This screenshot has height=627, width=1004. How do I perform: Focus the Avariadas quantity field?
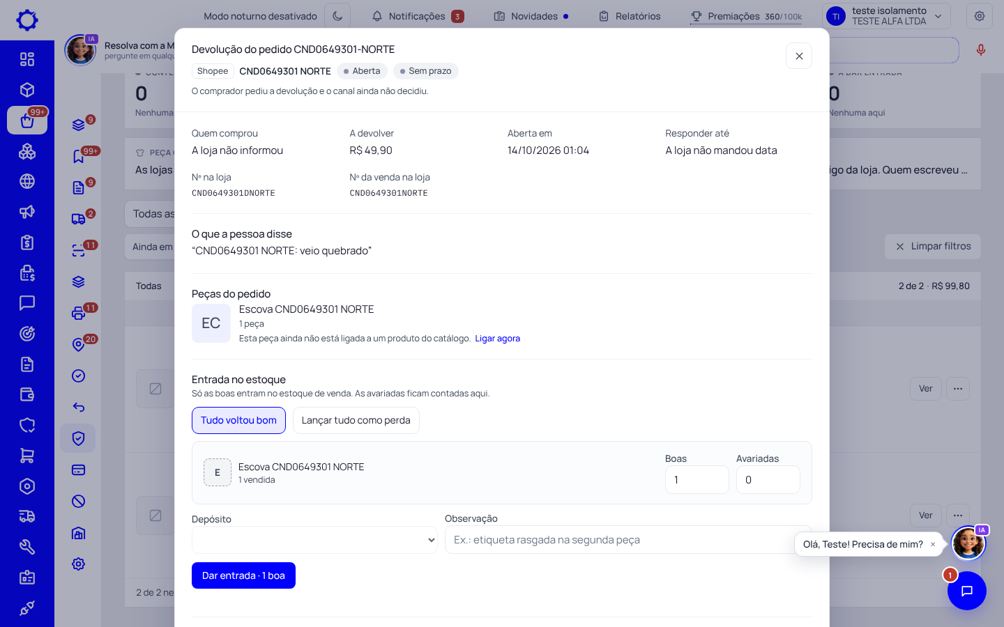click(x=768, y=480)
